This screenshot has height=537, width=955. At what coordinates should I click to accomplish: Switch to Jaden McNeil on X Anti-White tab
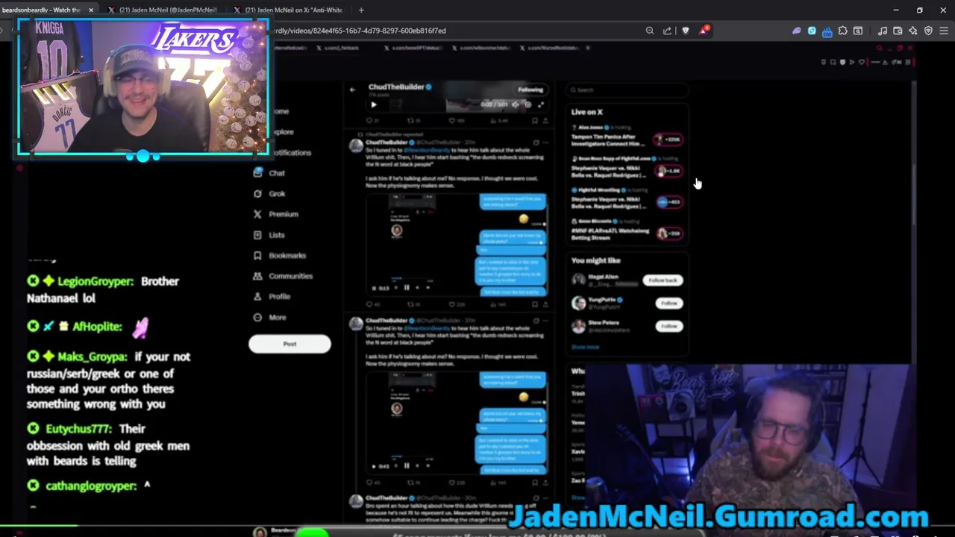288,10
